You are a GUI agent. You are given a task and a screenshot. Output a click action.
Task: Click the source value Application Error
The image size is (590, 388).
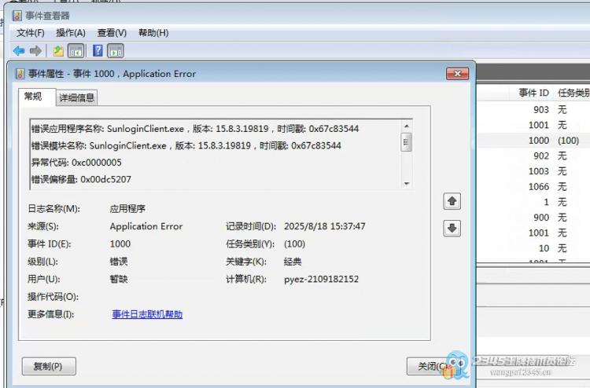click(146, 226)
